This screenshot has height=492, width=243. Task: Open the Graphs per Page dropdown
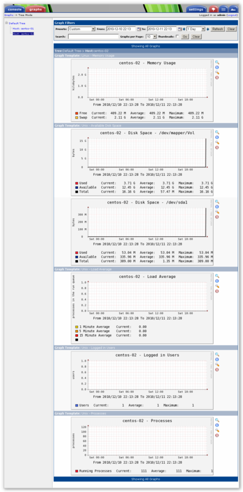click(151, 36)
